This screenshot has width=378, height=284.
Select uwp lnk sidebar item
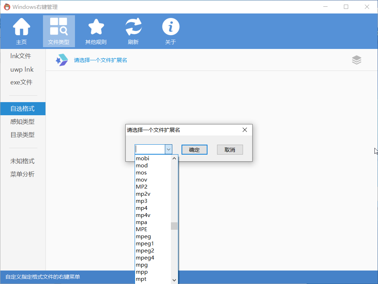click(x=22, y=69)
